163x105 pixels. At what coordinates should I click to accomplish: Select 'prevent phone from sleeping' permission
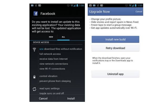tap(55, 81)
